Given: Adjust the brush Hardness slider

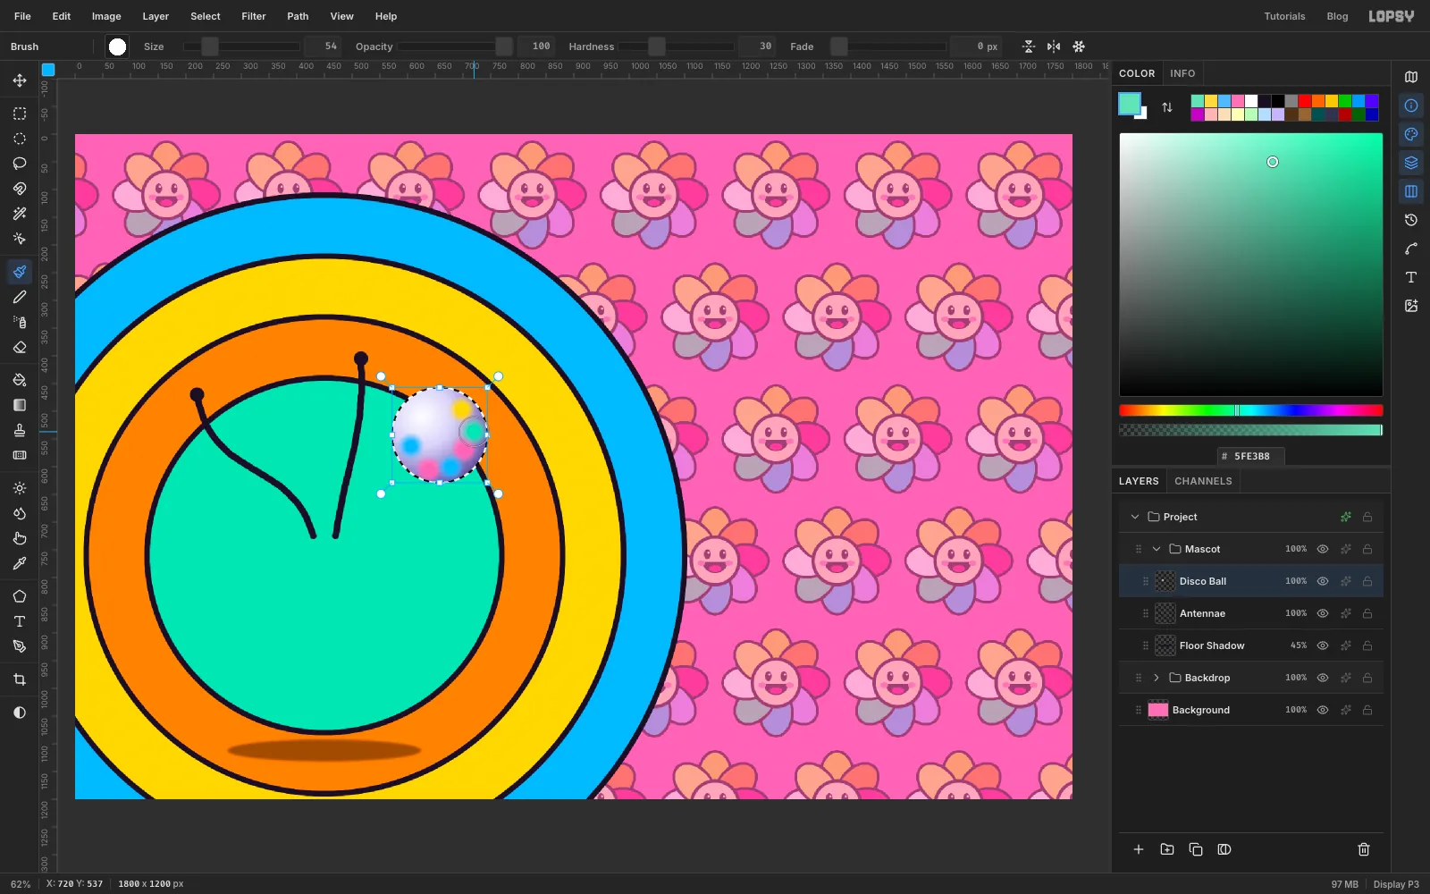Looking at the screenshot, I should [677, 46].
